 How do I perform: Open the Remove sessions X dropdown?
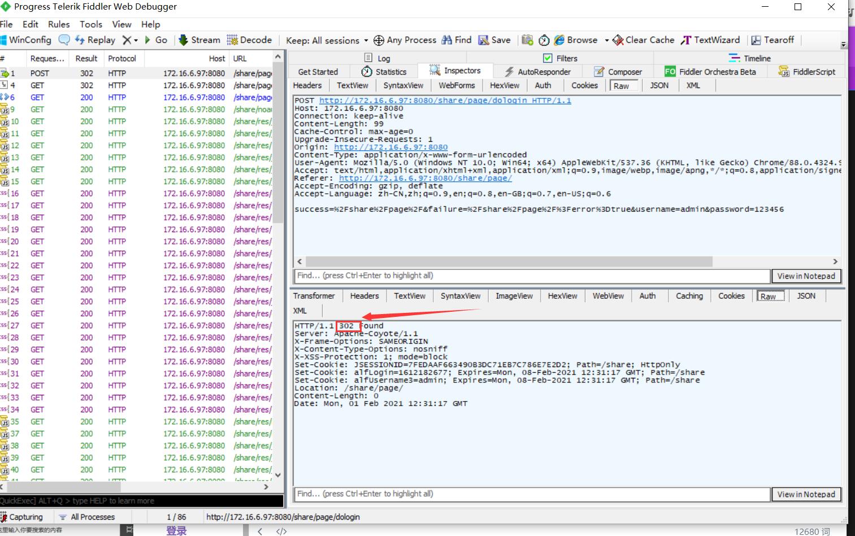131,40
